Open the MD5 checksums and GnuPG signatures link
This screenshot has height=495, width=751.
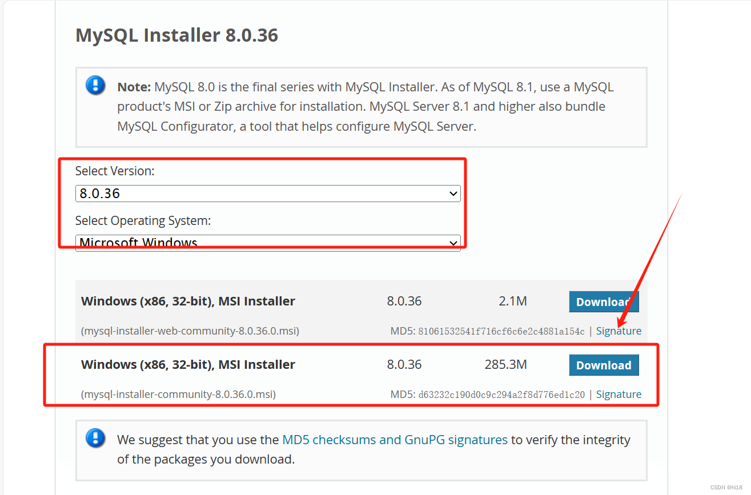pyautogui.click(x=395, y=440)
